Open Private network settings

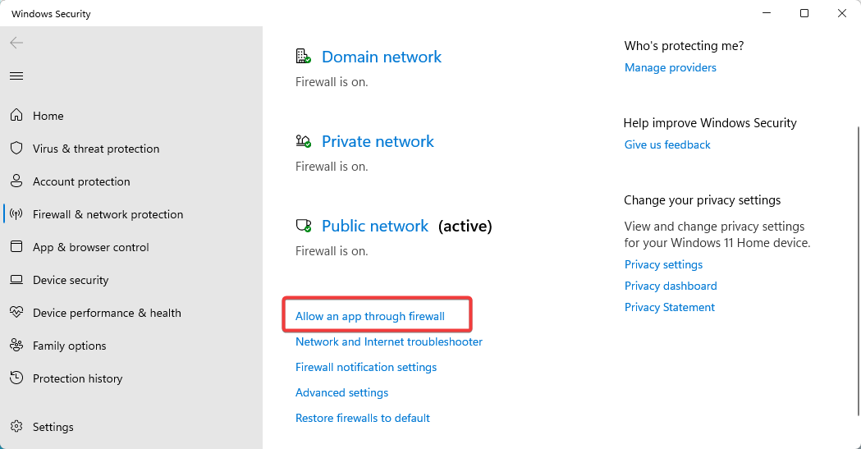click(x=378, y=141)
